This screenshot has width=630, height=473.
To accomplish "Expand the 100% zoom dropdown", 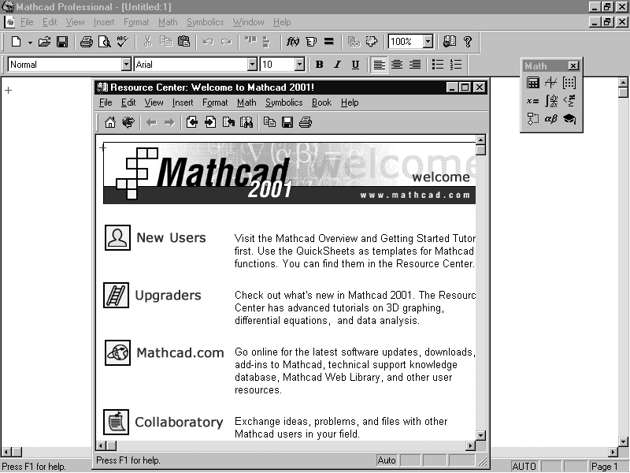I will click(428, 42).
